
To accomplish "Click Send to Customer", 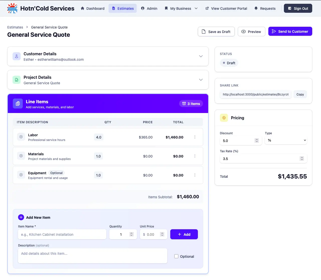I will pyautogui.click(x=290, y=31).
